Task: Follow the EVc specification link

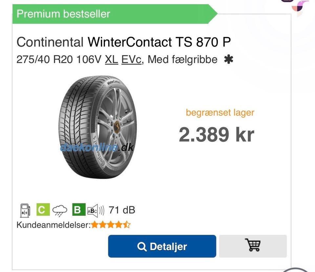Action: click(x=131, y=59)
